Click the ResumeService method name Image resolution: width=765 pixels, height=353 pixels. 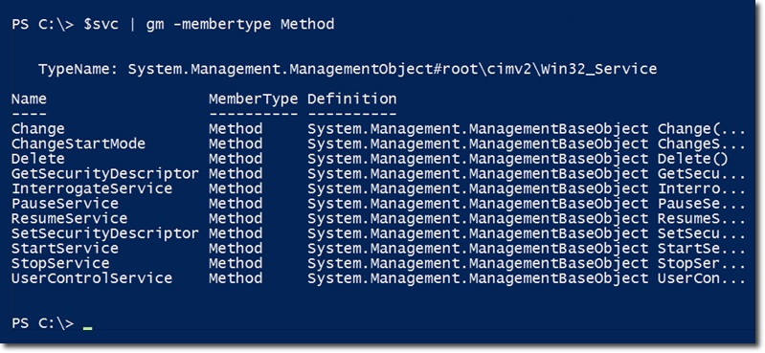point(69,218)
